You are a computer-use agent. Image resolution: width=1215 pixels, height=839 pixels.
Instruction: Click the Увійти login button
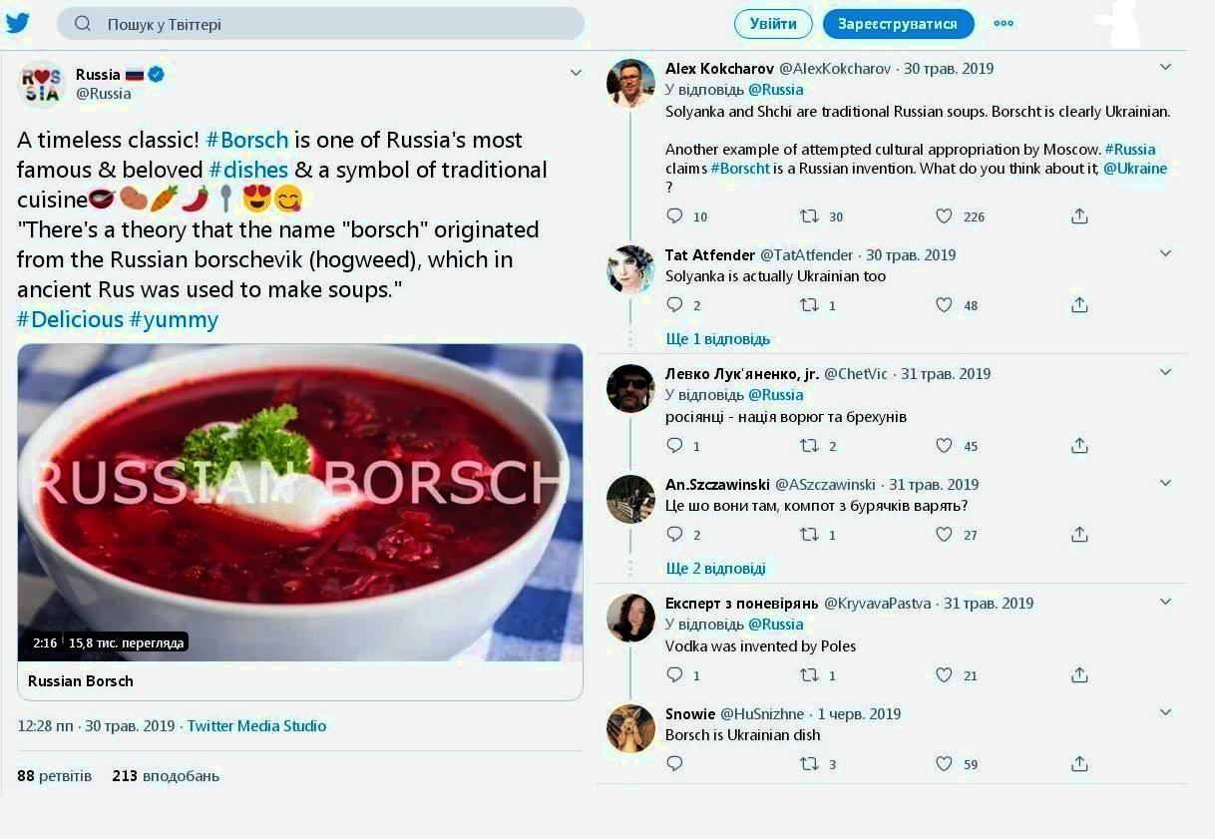(x=773, y=24)
